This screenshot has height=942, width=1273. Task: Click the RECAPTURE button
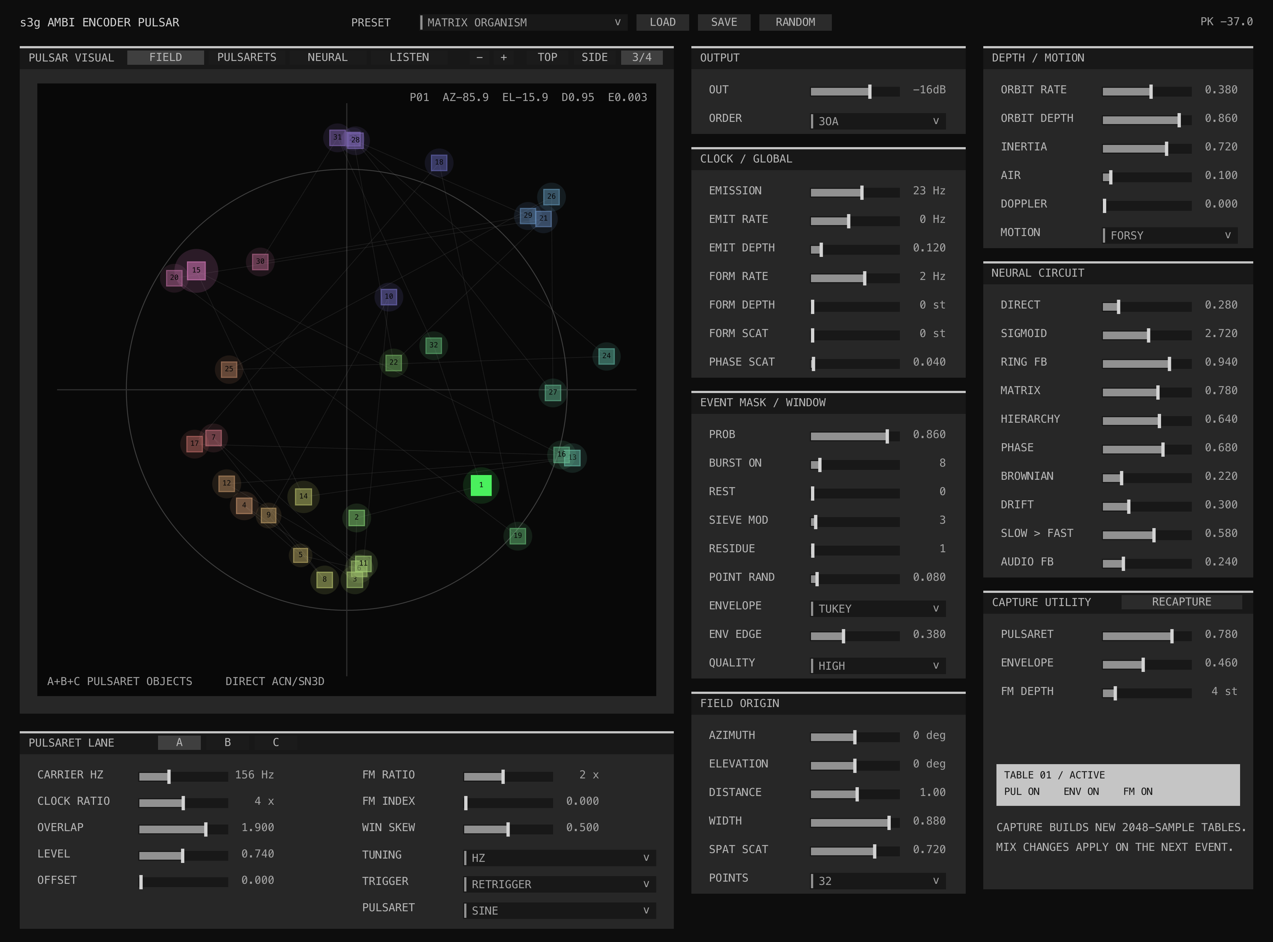pos(1182,602)
